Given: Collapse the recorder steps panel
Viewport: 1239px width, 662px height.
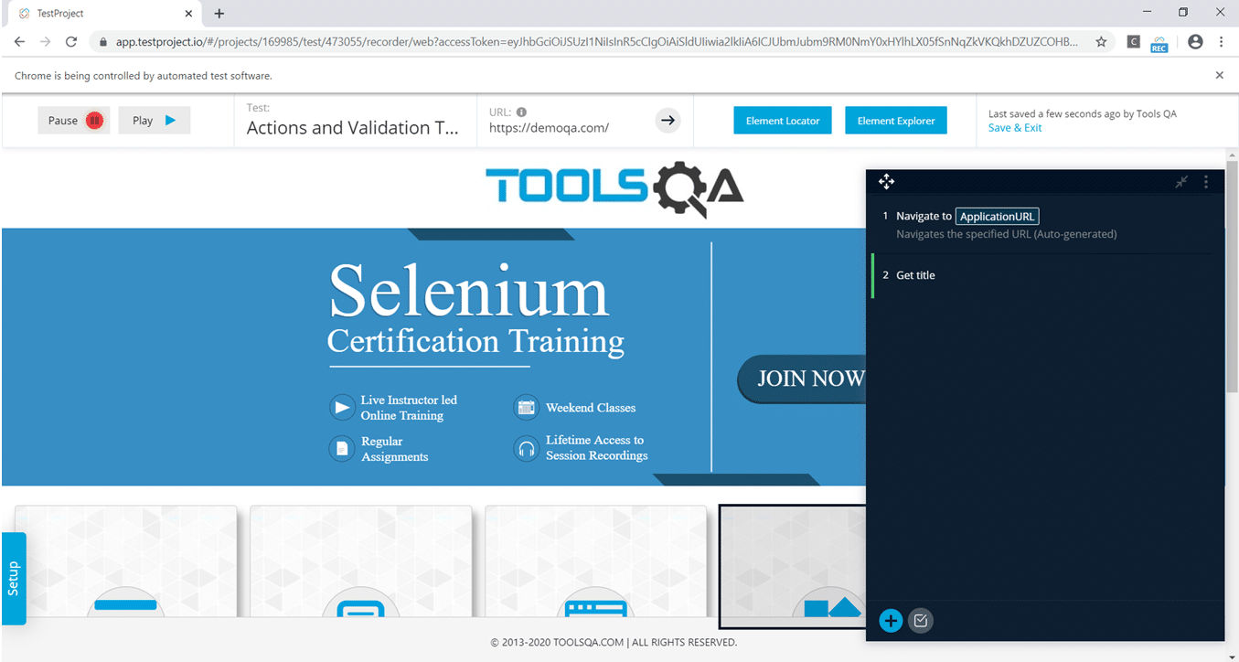Looking at the screenshot, I should pyautogui.click(x=1181, y=182).
